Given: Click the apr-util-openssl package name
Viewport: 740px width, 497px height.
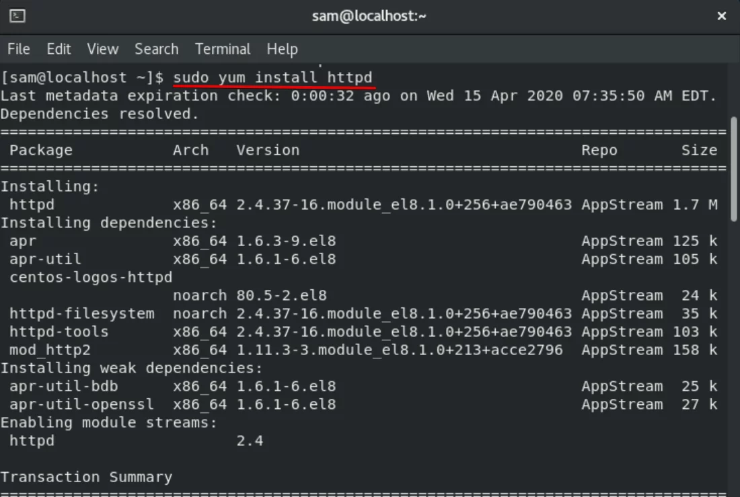Looking at the screenshot, I should [82, 404].
